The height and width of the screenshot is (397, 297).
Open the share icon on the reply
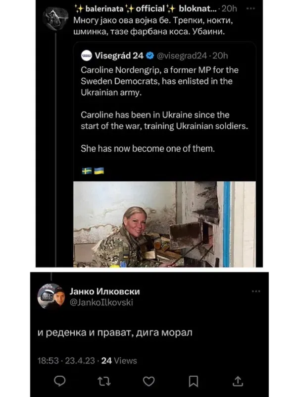tap(238, 381)
